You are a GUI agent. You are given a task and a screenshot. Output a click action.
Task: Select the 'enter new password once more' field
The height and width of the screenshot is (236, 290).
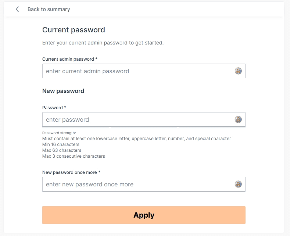pyautogui.click(x=138, y=184)
